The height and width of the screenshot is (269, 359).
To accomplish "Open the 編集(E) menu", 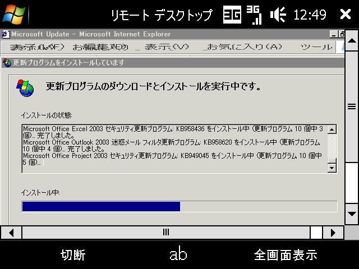I will point(100,47).
